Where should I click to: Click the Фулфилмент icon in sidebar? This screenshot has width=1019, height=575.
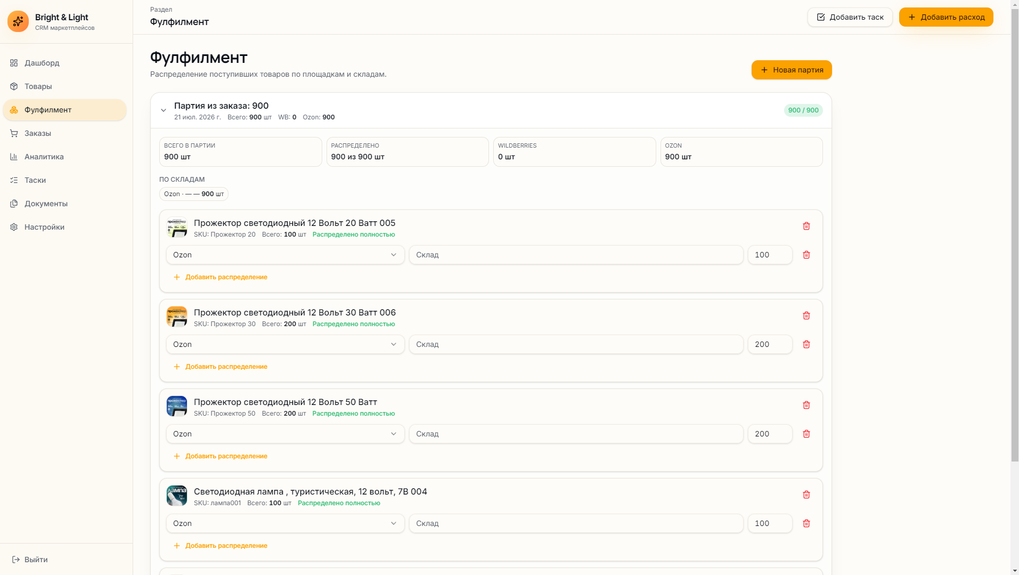(14, 110)
